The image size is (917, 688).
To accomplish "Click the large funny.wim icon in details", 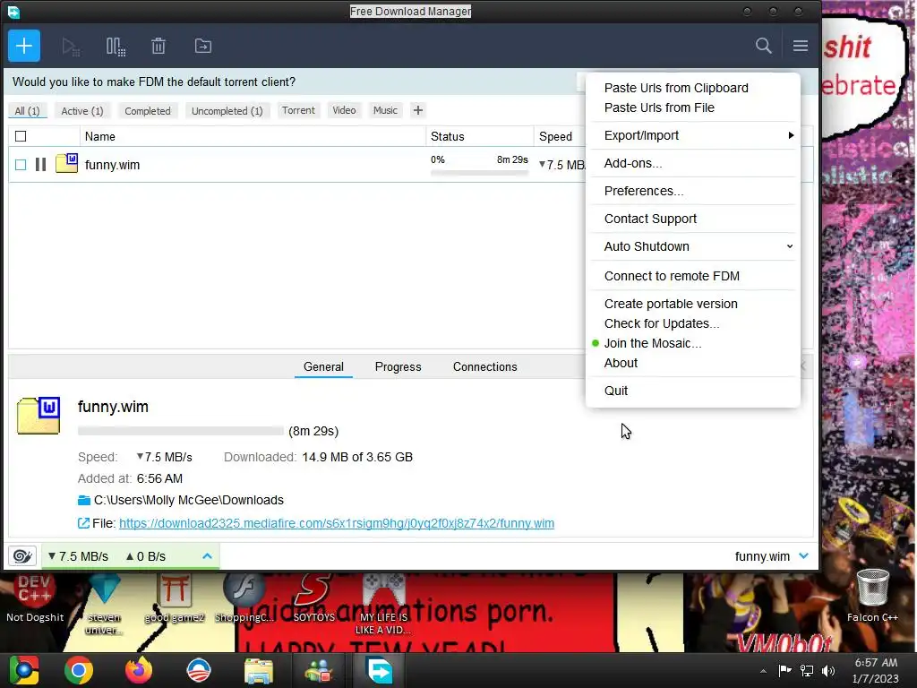I will click(x=39, y=416).
